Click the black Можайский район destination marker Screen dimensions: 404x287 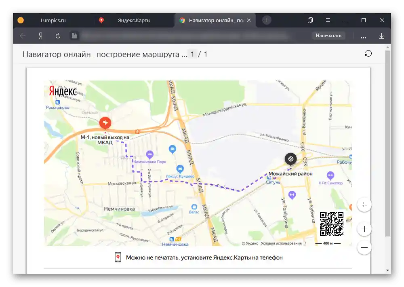click(x=290, y=160)
